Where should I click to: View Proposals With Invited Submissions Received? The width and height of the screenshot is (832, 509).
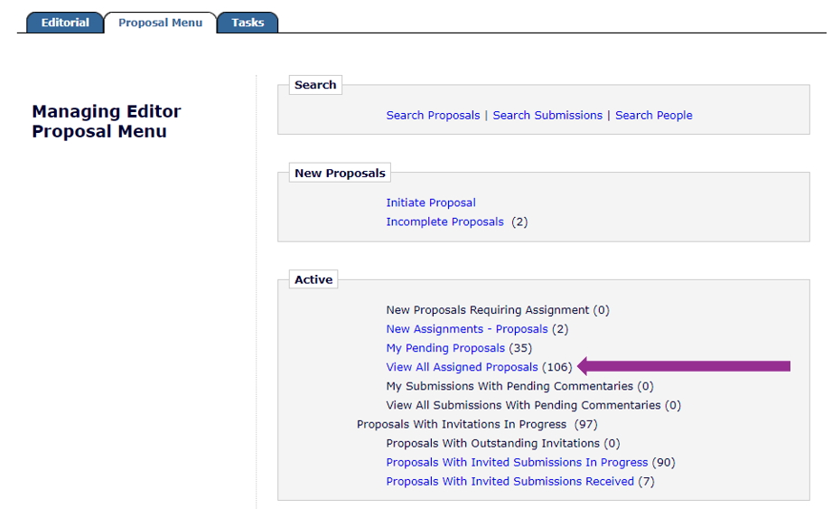(x=509, y=482)
